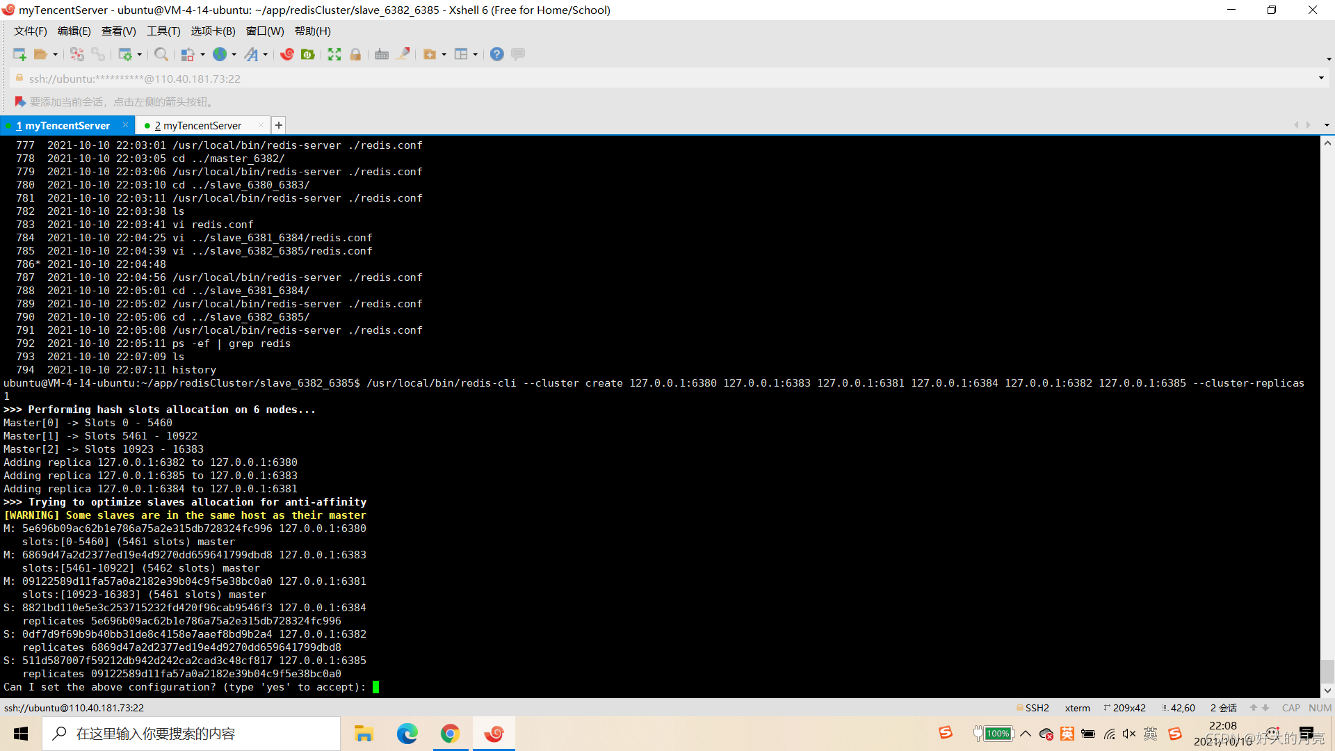This screenshot has width=1335, height=751.
Task: Click the New session icon
Action: [19, 54]
